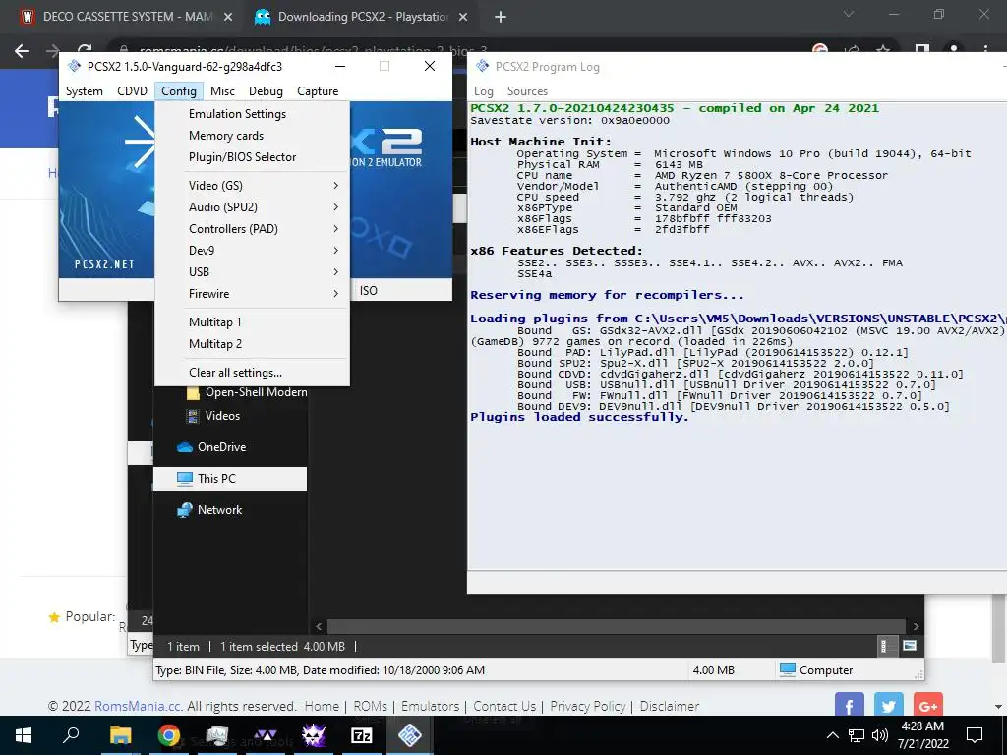Image resolution: width=1007 pixels, height=755 pixels.
Task: Click Explorer scrollbar right arrow
Action: (x=916, y=626)
